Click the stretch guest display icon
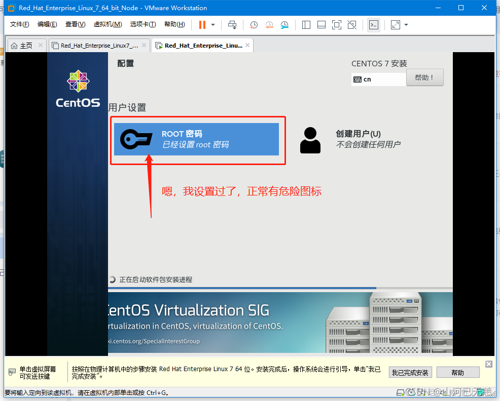 pos(396,25)
